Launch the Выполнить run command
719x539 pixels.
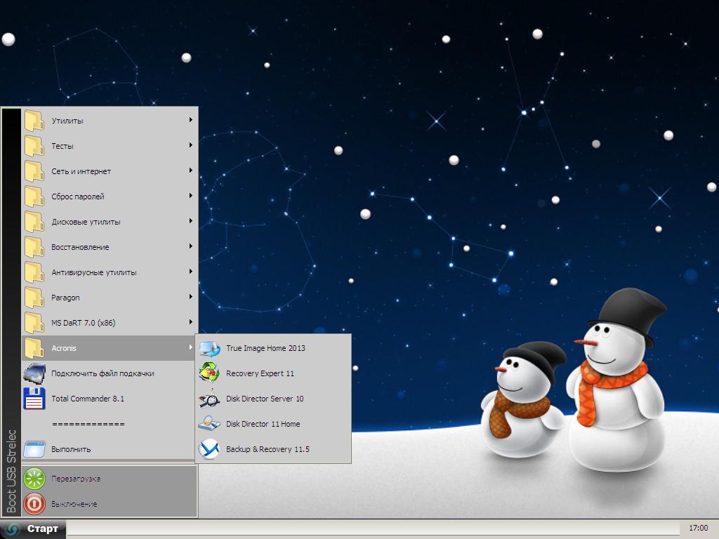tap(71, 449)
